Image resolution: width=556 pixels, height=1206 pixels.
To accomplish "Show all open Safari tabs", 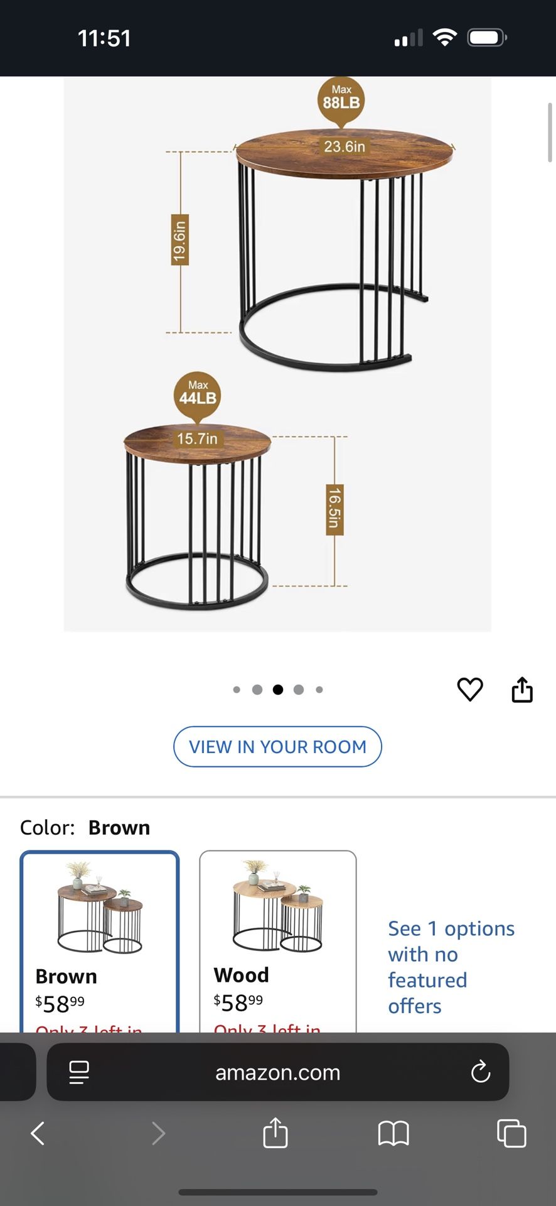I will tap(511, 1133).
